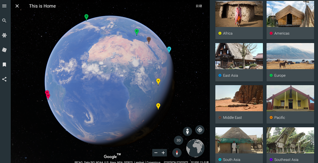This screenshot has height=163, width=318.
Task: Select the South Asia label
Action: click(x=232, y=160)
